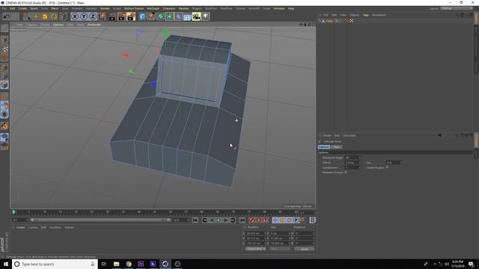Open Edit Render Settings icon
This screenshot has width=479, height=269.
point(131,16)
